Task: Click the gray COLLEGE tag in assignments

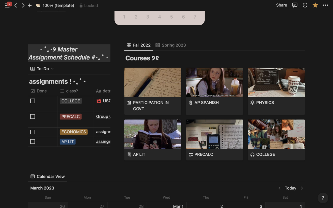Action: [x=71, y=101]
